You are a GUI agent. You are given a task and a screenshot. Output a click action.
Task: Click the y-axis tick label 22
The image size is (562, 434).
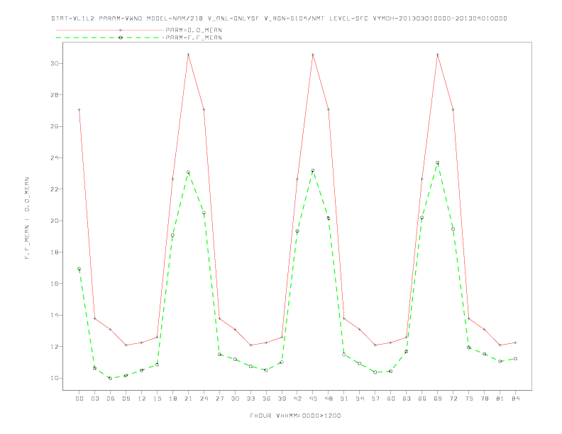(55, 189)
